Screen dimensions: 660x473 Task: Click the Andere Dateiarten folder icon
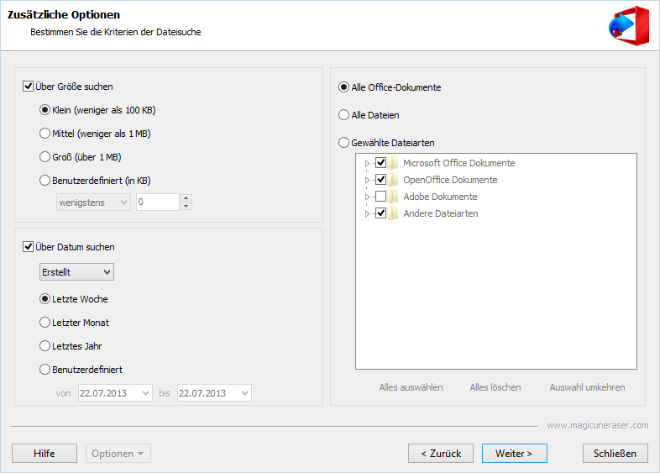393,213
